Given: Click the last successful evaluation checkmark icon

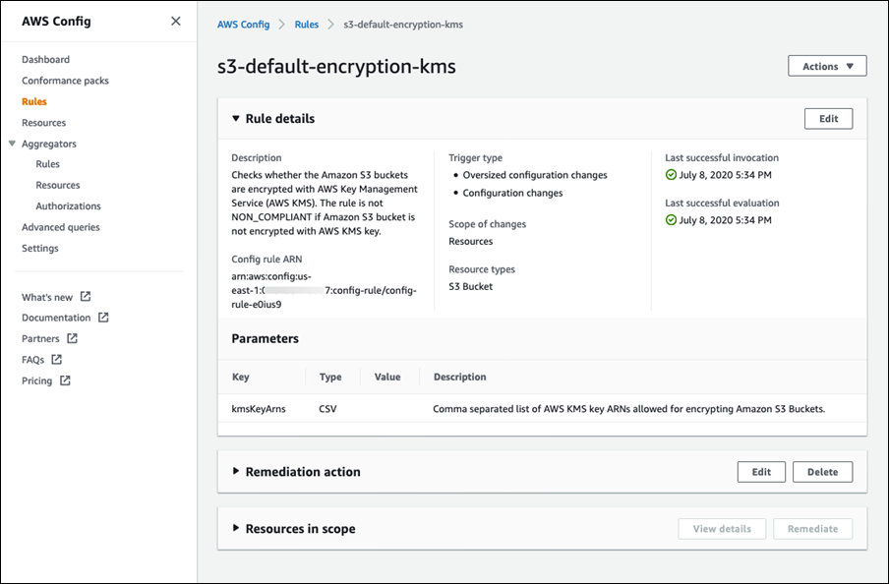Looking at the screenshot, I should 671,220.
